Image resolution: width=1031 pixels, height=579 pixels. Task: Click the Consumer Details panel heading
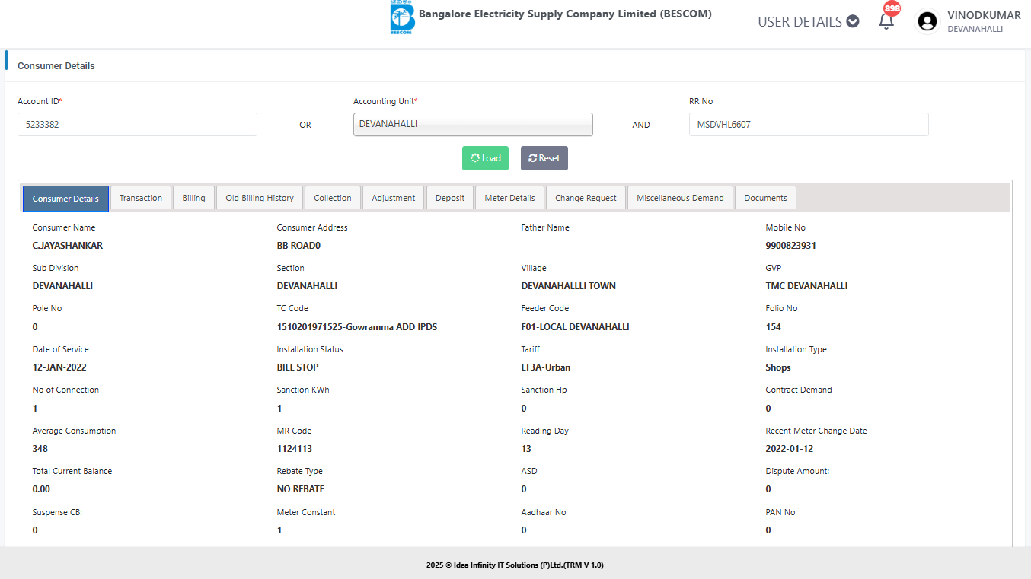(56, 66)
